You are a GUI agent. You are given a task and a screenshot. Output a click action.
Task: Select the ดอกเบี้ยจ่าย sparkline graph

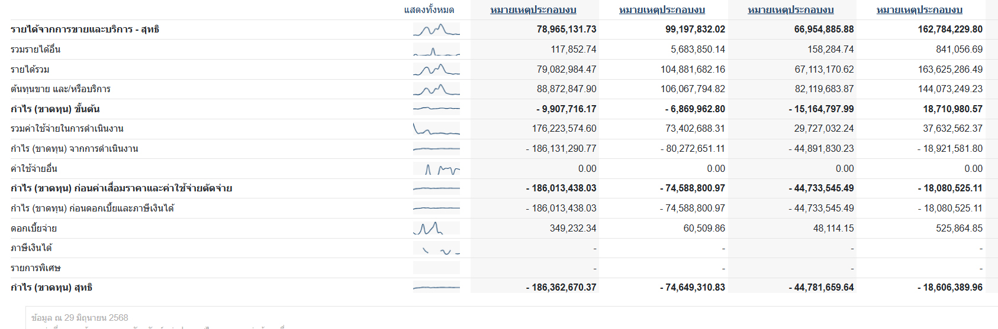tap(436, 229)
